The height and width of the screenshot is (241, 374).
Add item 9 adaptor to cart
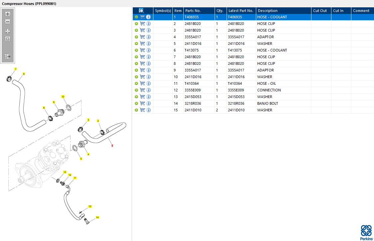tap(142, 70)
